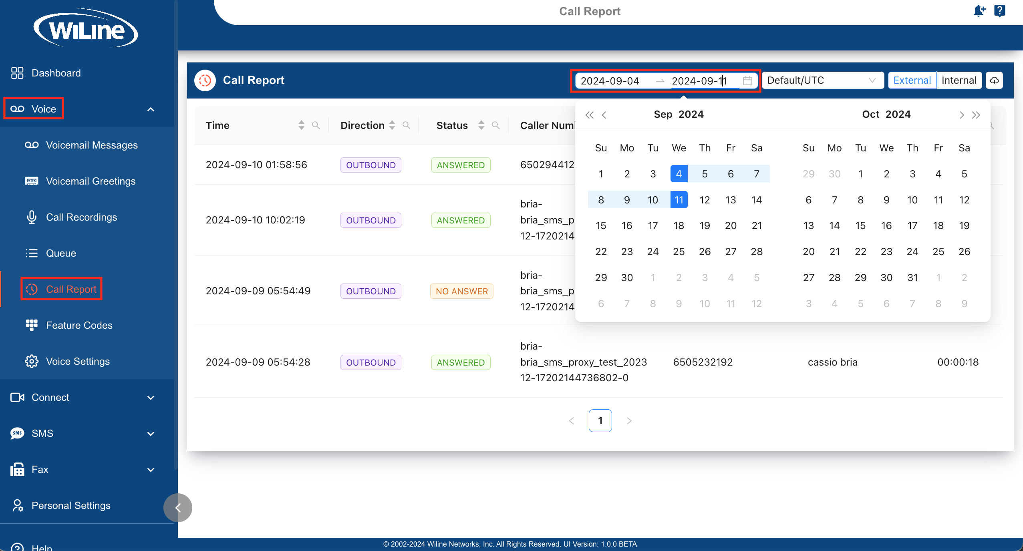Switch to Internal call view
This screenshot has width=1023, height=551.
click(x=959, y=80)
